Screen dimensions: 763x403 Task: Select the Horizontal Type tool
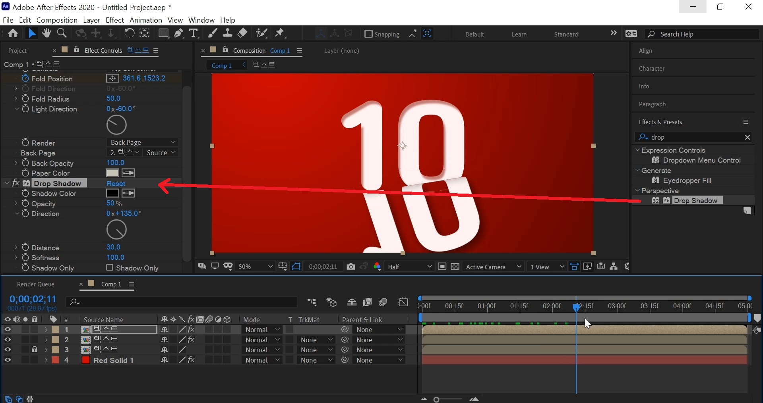pyautogui.click(x=194, y=33)
